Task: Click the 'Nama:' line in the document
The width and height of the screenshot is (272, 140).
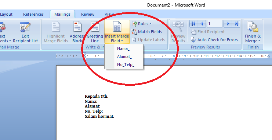Action: pyautogui.click(x=91, y=101)
